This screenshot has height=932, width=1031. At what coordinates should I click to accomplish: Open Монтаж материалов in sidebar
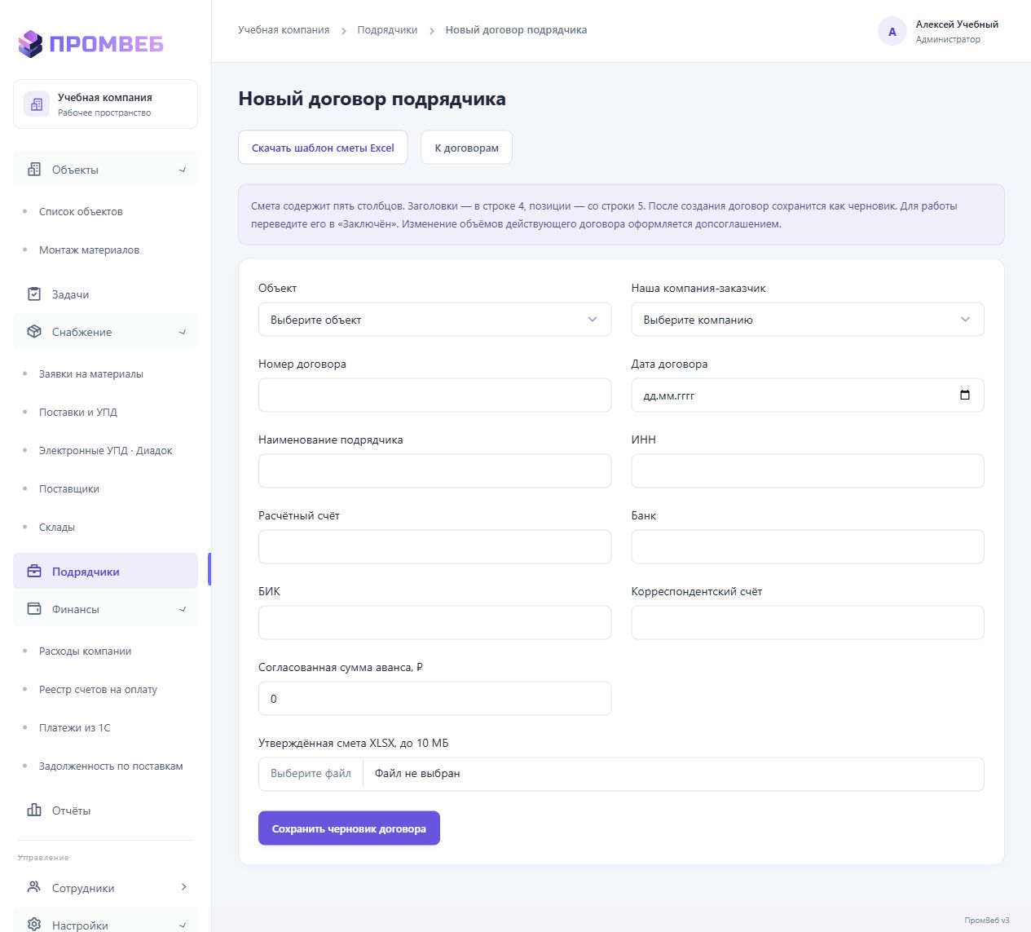coord(89,250)
